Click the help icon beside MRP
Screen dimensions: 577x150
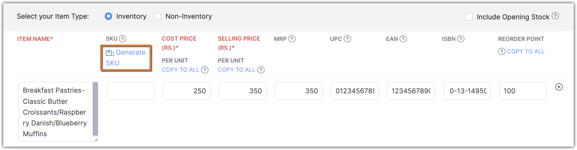[292, 39]
